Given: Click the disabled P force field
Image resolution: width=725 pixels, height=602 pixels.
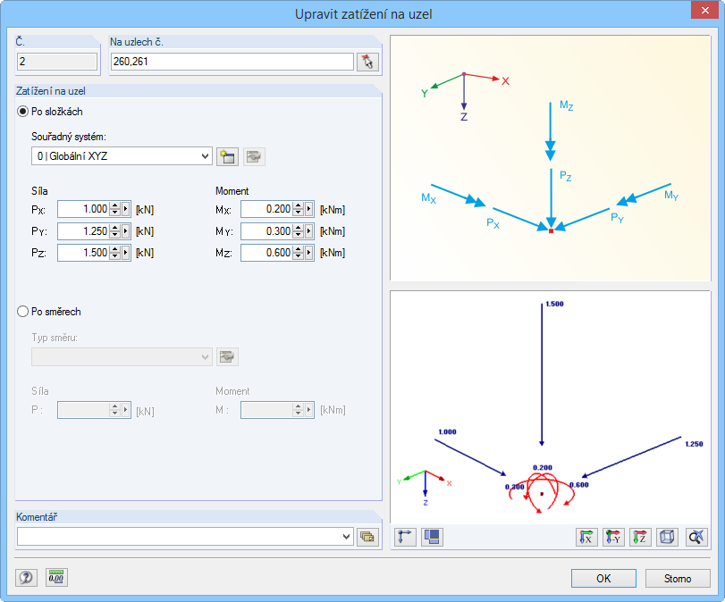Looking at the screenshot, I should (x=84, y=410).
